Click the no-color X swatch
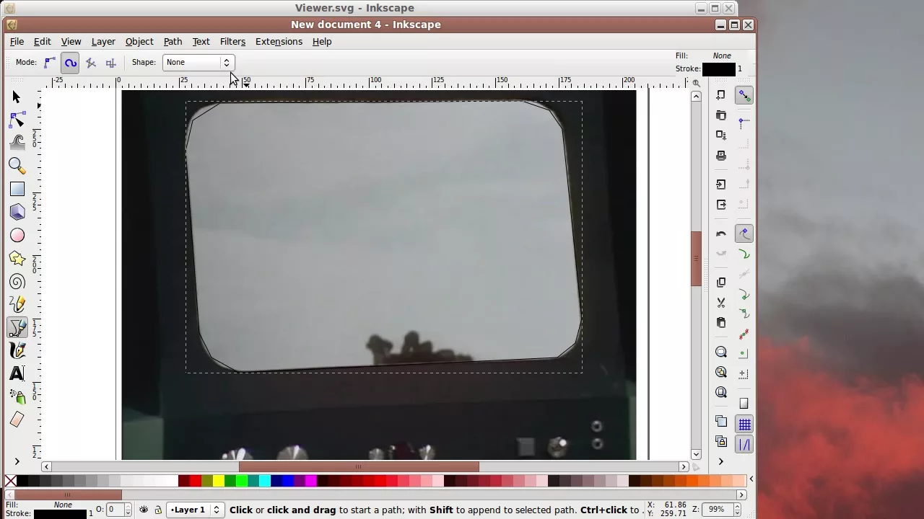The height and width of the screenshot is (519, 924). click(x=11, y=481)
